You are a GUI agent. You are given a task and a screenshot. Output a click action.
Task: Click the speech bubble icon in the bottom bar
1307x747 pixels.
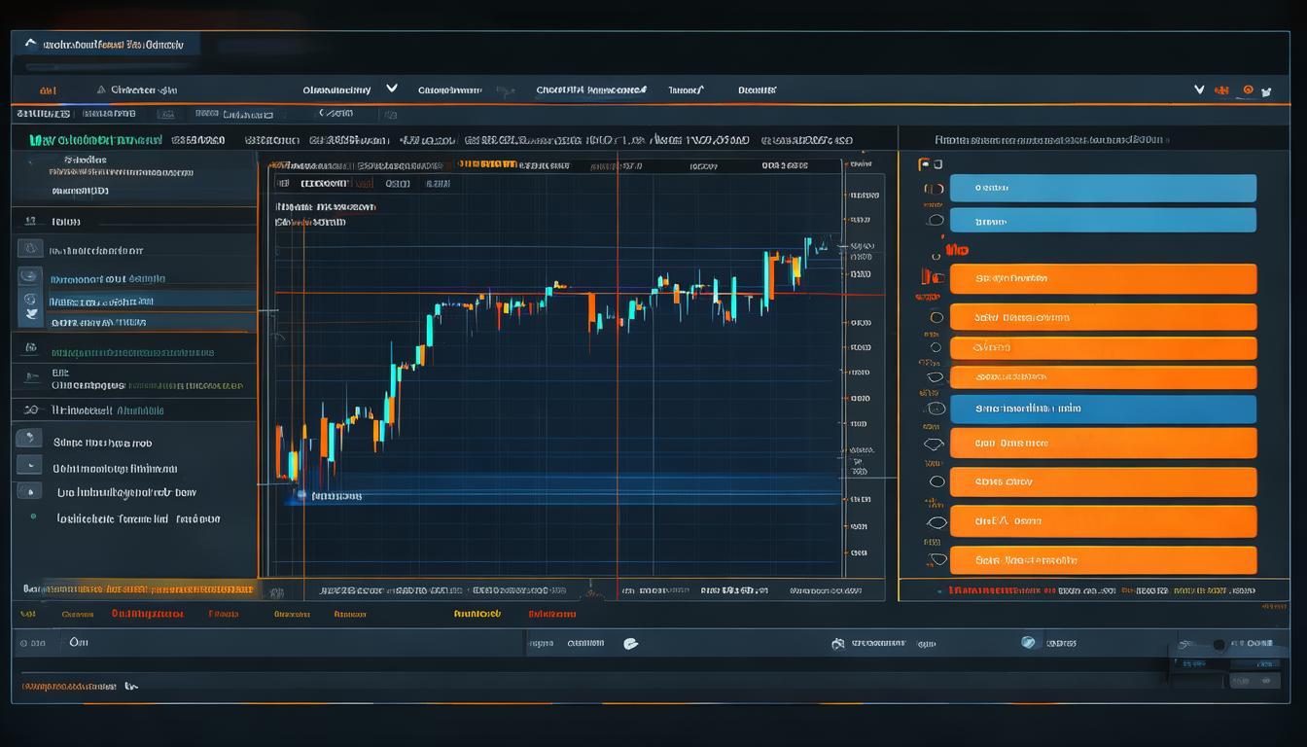pos(630,643)
